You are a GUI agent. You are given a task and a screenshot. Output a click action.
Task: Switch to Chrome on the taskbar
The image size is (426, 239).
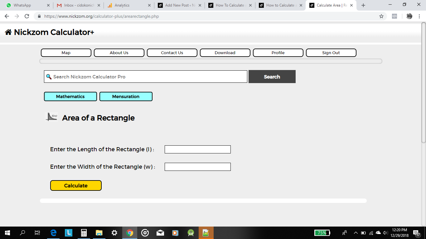(x=130, y=233)
